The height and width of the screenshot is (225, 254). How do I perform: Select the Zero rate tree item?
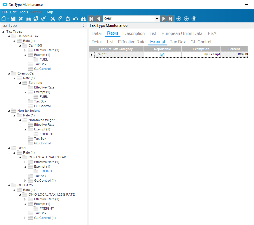click(x=35, y=83)
